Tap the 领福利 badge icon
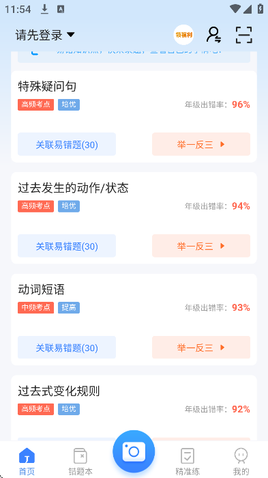 (x=183, y=35)
